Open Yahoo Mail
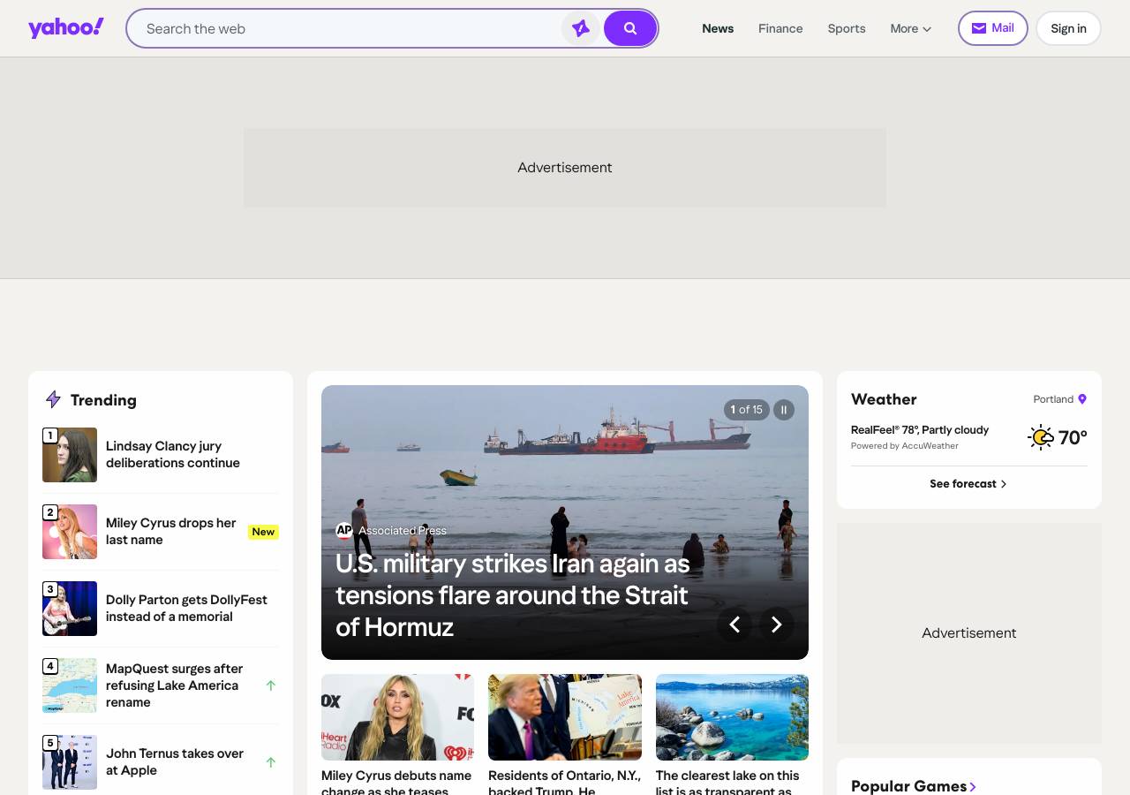The height and width of the screenshot is (795, 1130). pos(993,28)
